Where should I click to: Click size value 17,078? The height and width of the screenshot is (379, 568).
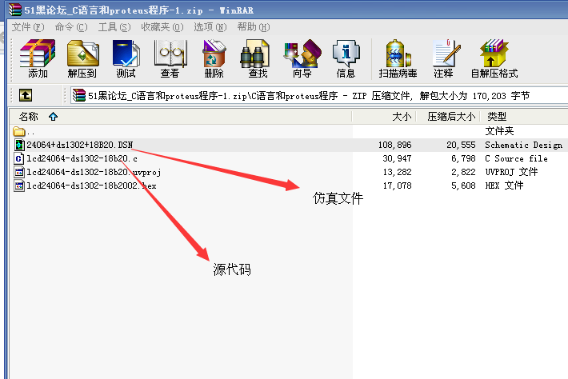click(397, 186)
